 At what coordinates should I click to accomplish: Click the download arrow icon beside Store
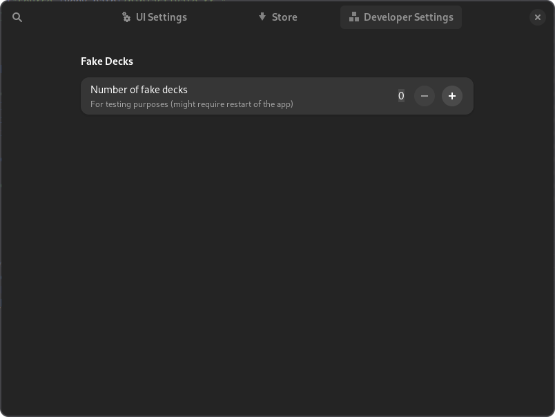pyautogui.click(x=262, y=17)
